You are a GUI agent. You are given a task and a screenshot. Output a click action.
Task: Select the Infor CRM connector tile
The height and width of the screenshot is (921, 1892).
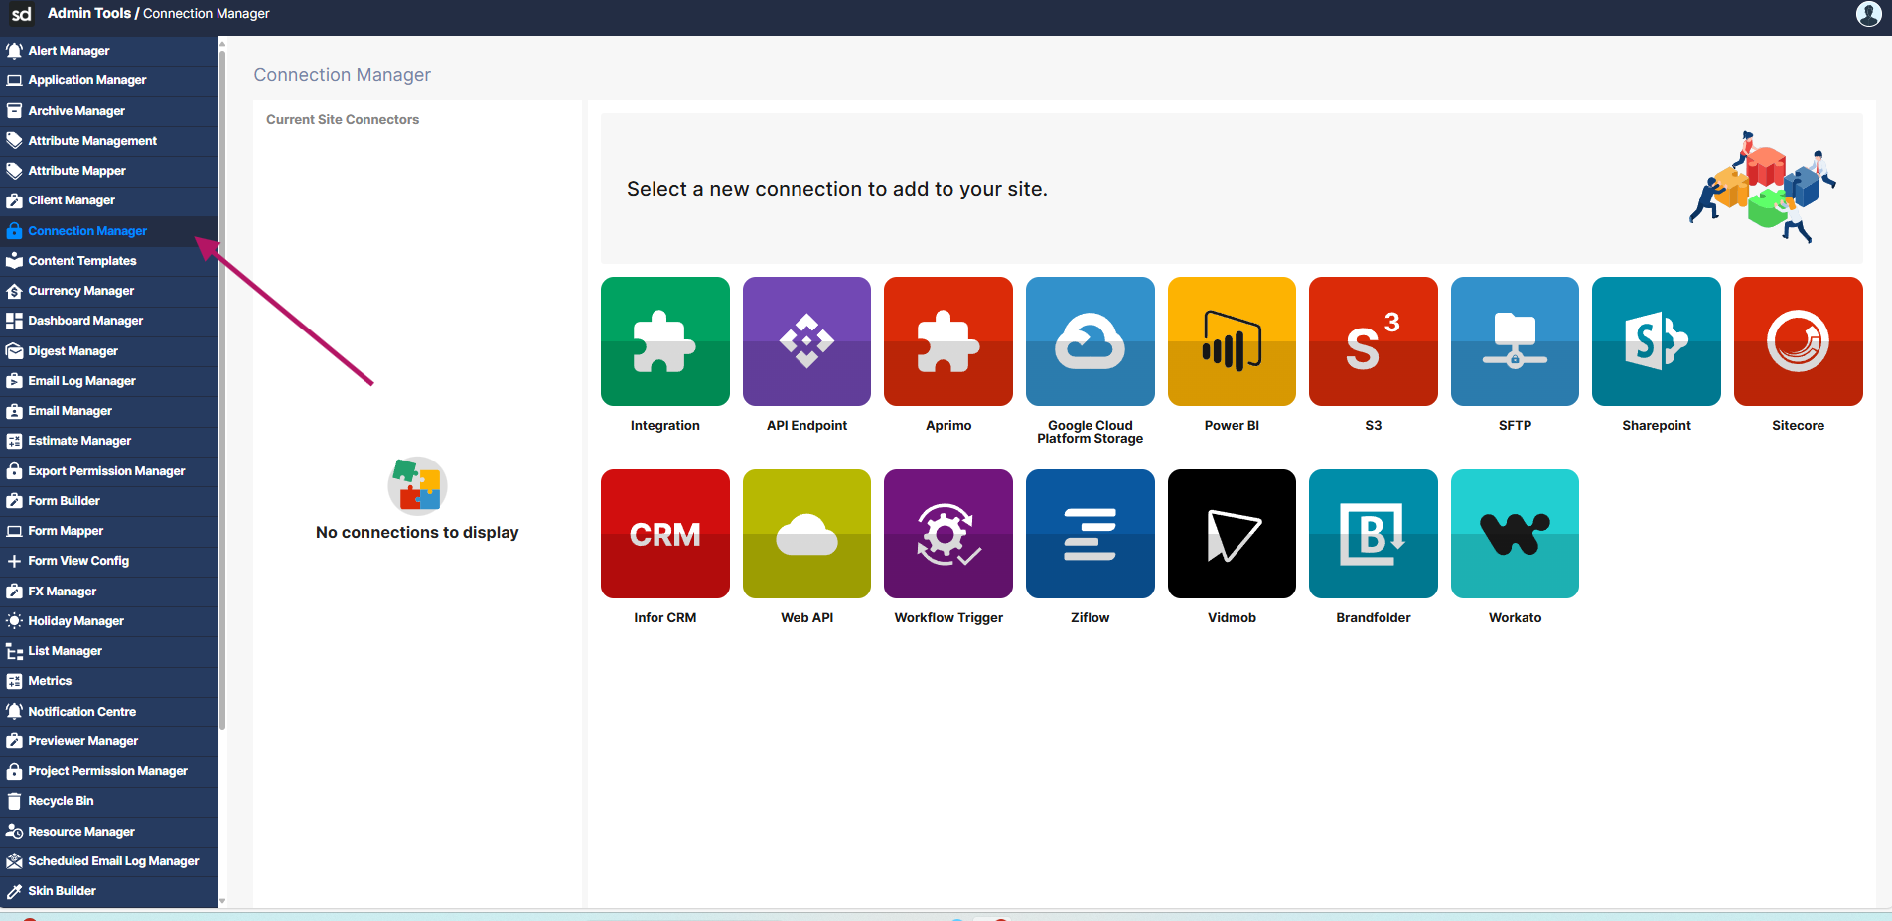click(x=664, y=534)
